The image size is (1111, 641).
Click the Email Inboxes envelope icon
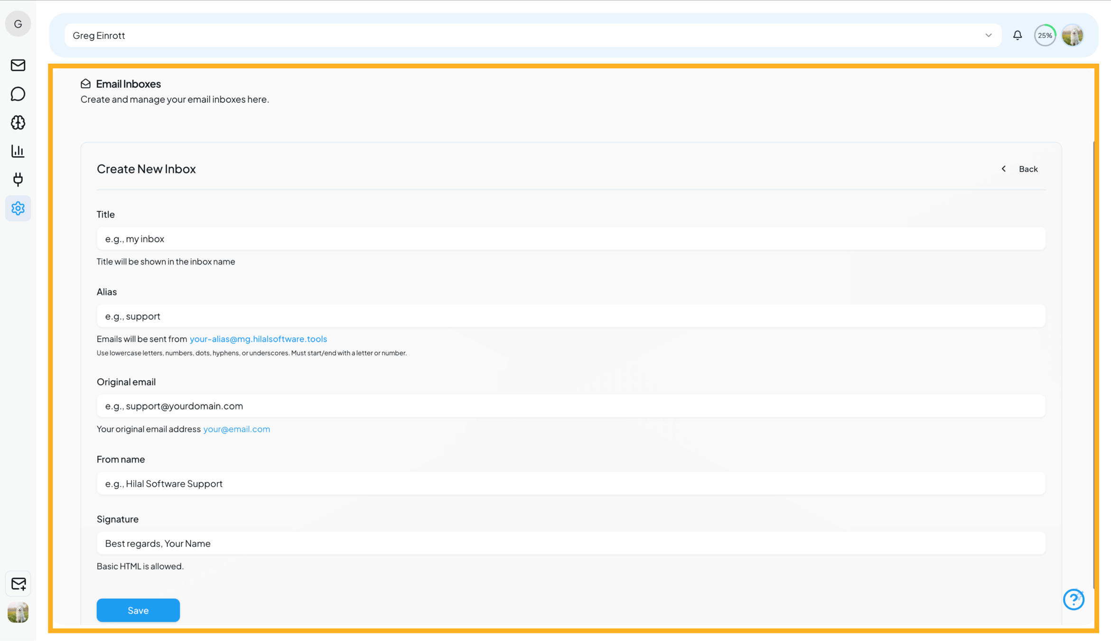coord(85,83)
